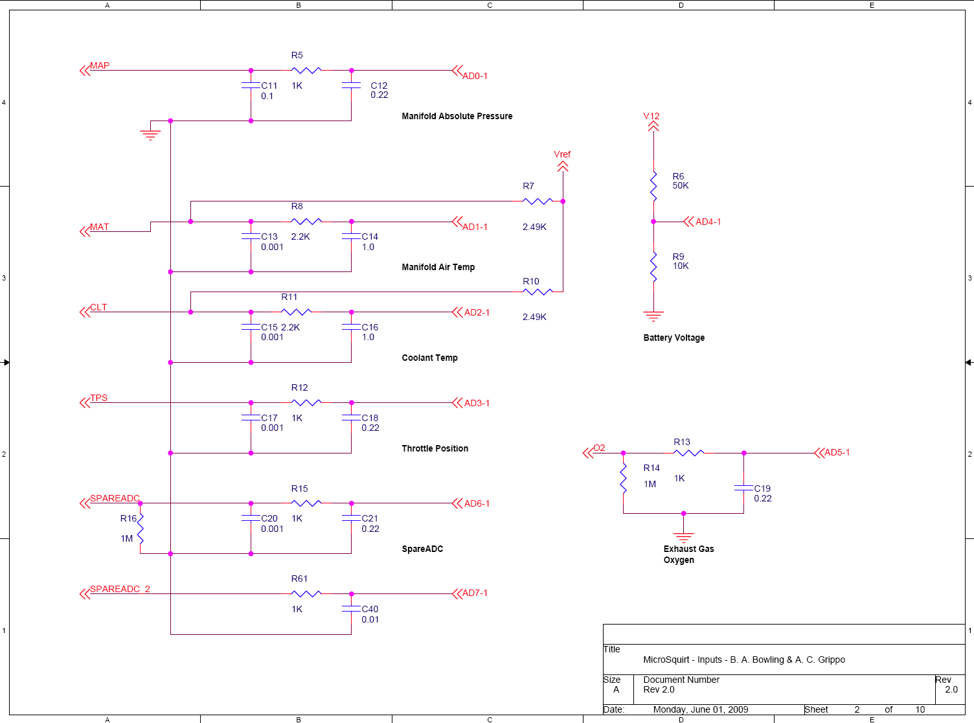Select the CLT input port symbol
The height and width of the screenshot is (723, 974).
[85, 312]
